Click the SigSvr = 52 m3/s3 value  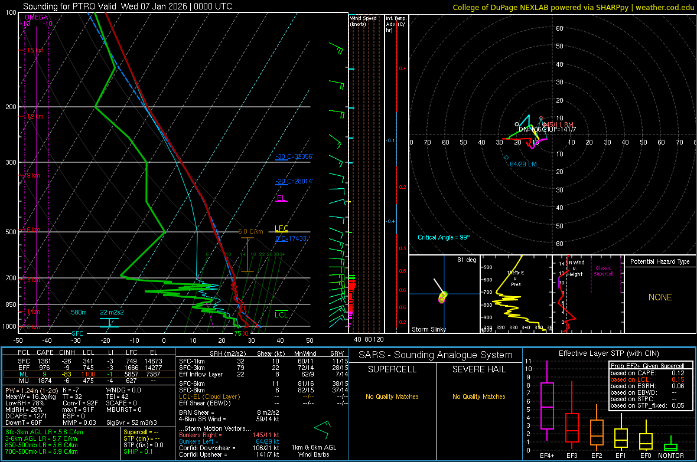[132, 422]
